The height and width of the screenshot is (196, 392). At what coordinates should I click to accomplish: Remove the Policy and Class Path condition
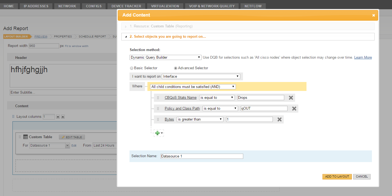click(x=294, y=109)
